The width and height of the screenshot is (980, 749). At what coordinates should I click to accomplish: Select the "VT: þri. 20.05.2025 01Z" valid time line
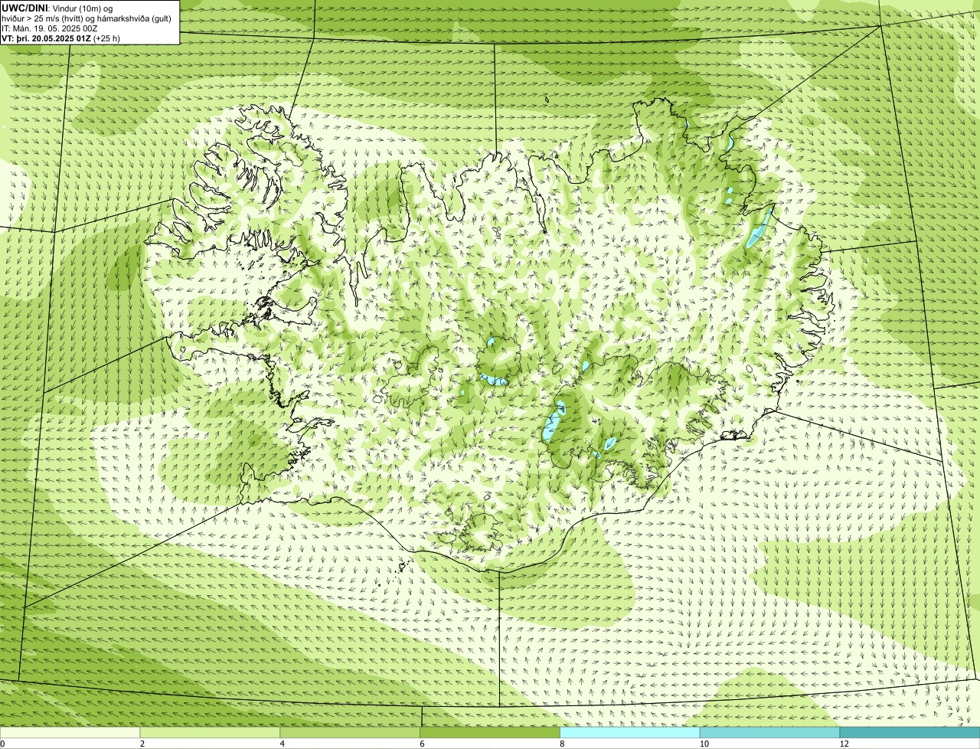46,38
